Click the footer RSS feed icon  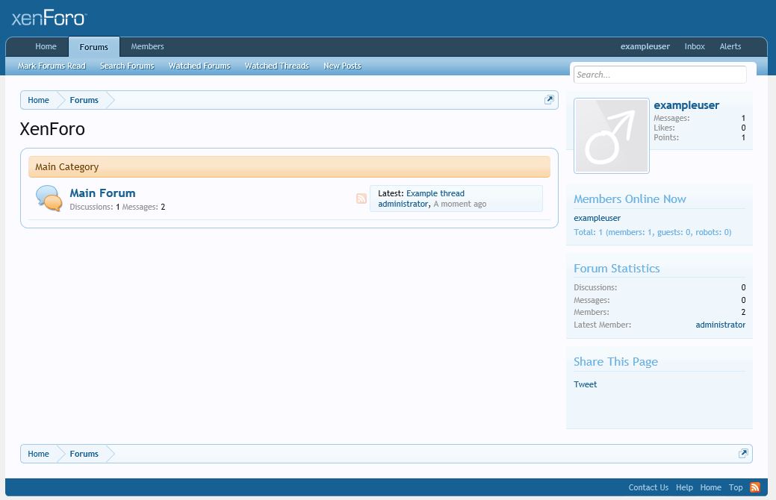click(755, 487)
